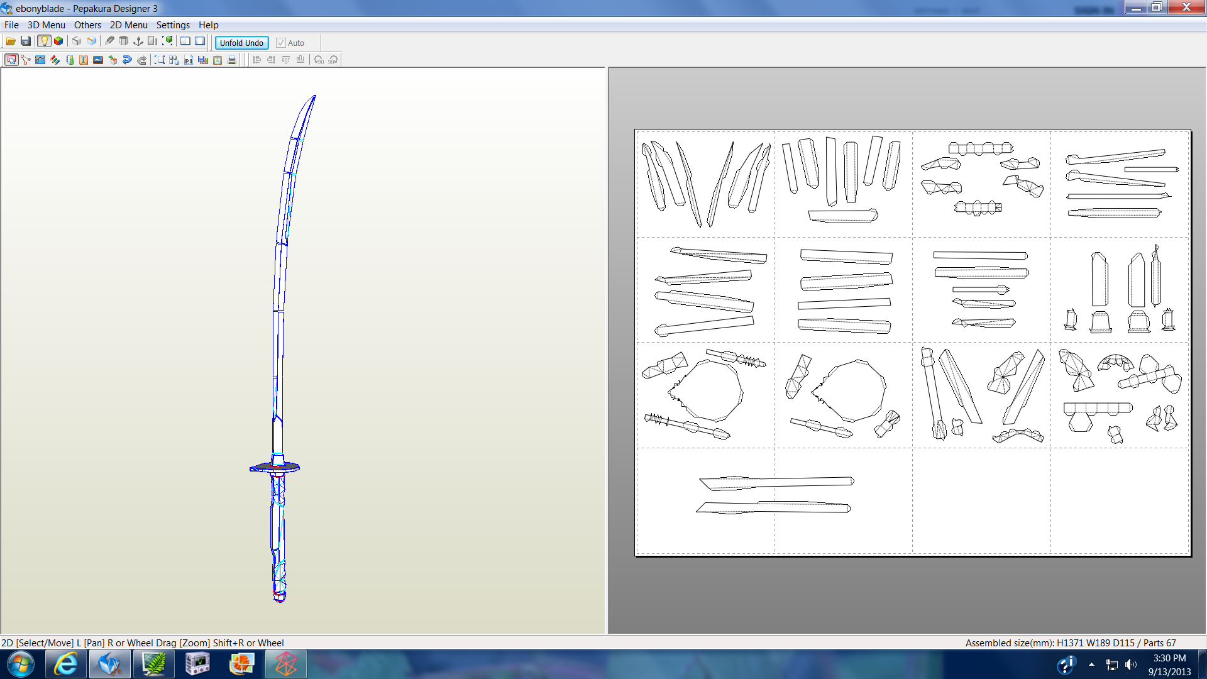The image size is (1207, 679).
Task: Select the anchor tool icon
Action: (x=138, y=41)
